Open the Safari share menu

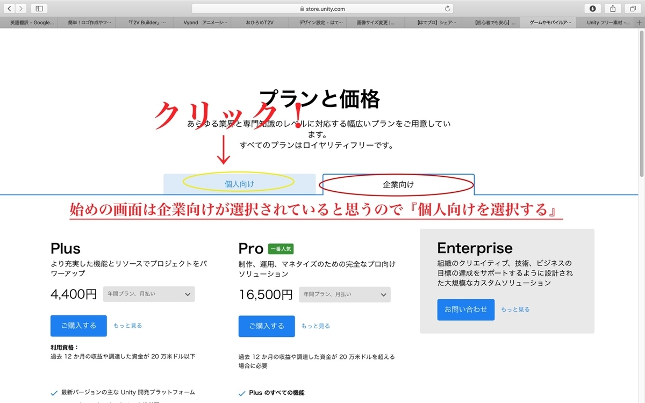613,9
